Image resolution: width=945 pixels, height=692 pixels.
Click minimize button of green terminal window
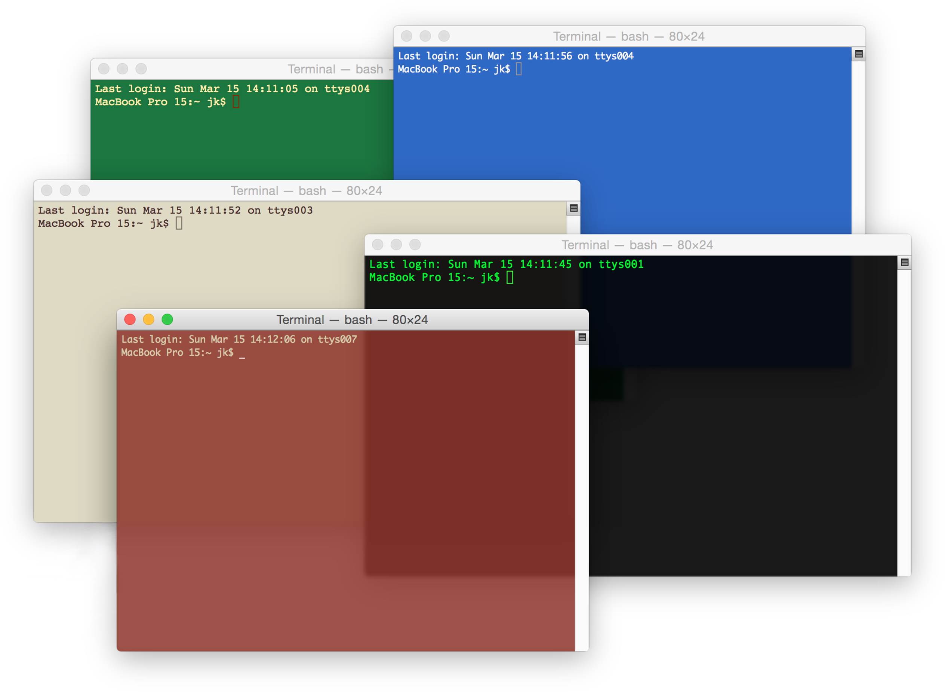[x=123, y=69]
